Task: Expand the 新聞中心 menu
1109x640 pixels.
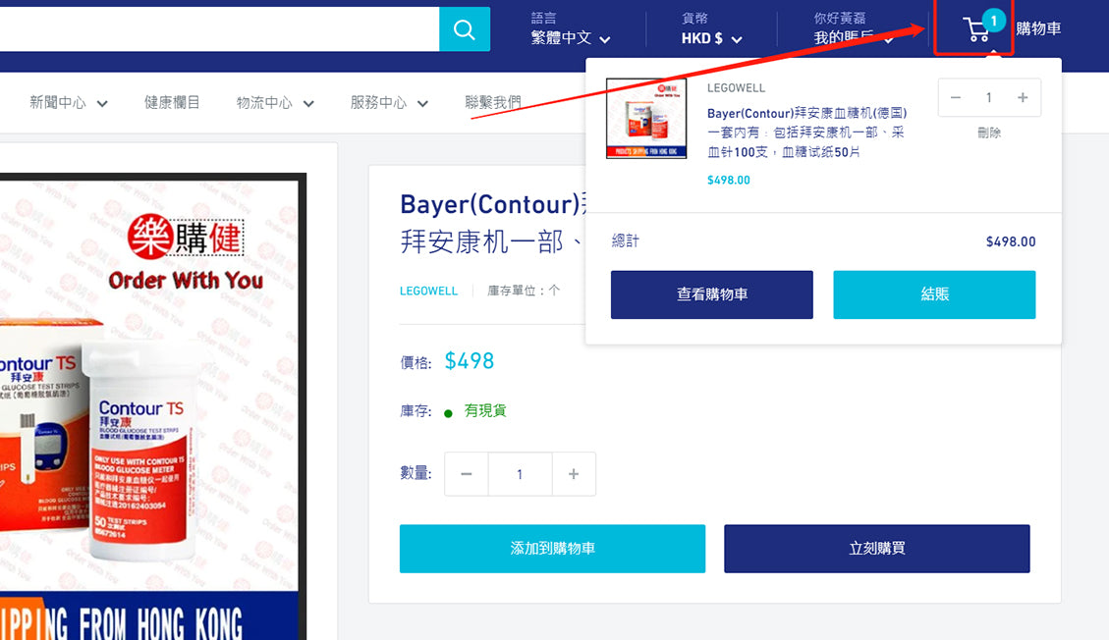Action: click(x=68, y=102)
